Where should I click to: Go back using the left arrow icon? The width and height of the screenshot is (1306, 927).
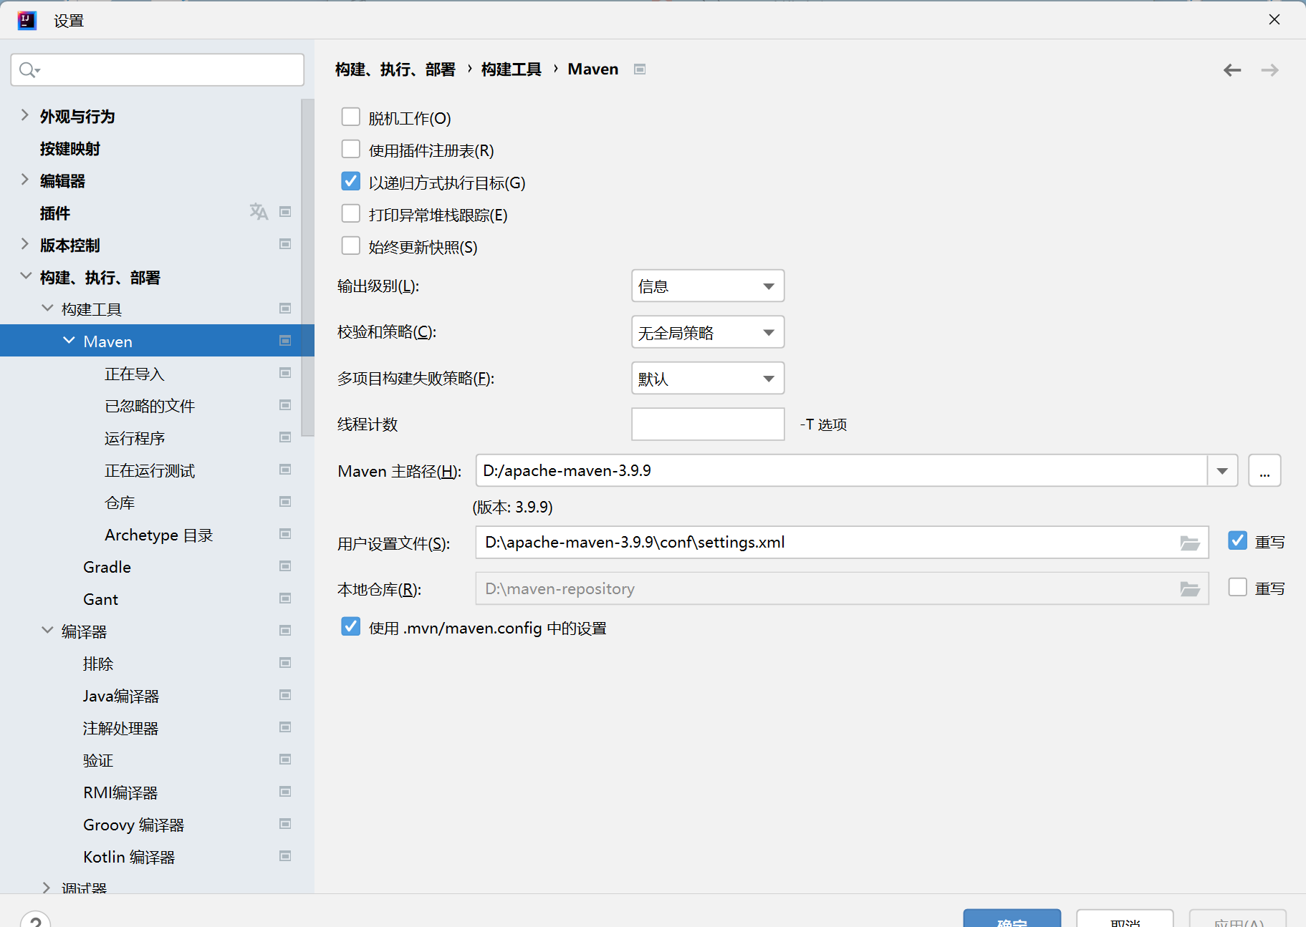point(1232,70)
